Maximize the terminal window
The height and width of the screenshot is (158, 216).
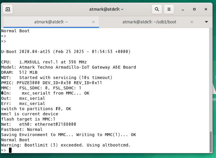pyautogui.click(x=194, y=9)
